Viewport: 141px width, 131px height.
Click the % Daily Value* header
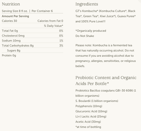click(53, 26)
